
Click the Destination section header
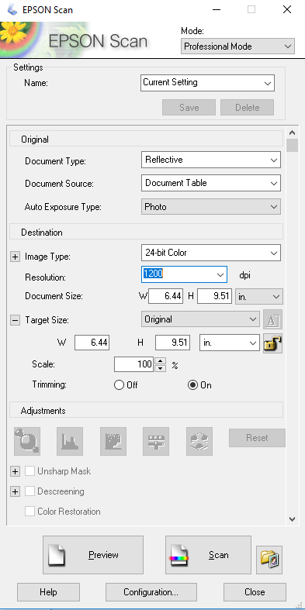tap(146, 233)
